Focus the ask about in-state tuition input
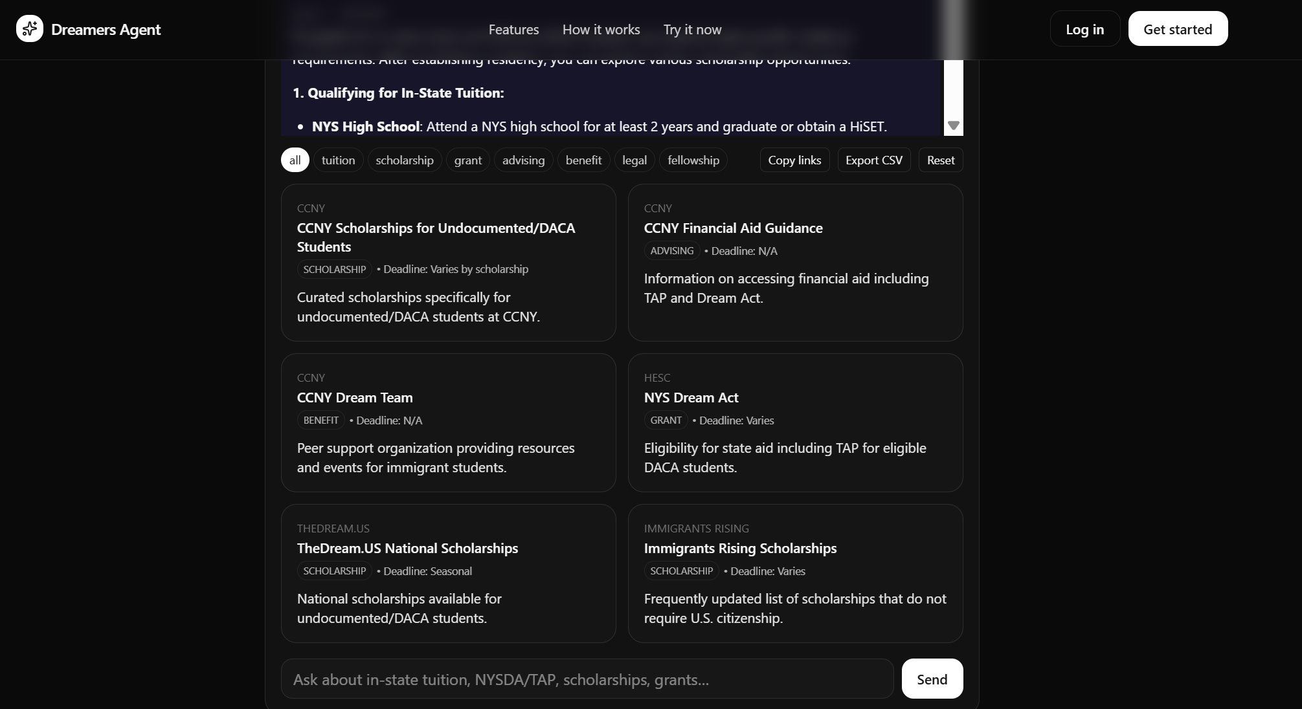The width and height of the screenshot is (1302, 709). point(587,679)
